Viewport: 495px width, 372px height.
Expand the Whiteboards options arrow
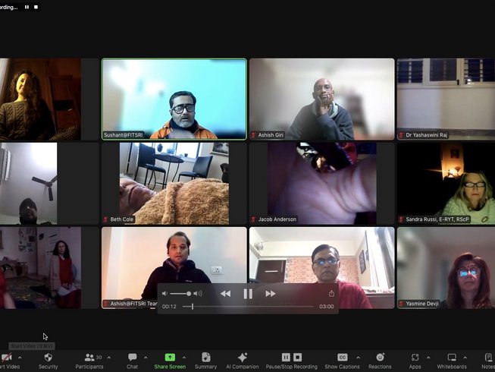pos(465,358)
